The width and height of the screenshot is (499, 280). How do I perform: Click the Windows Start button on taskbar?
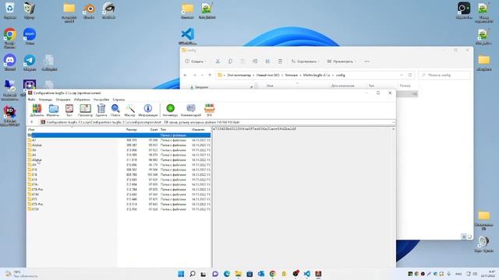click(x=181, y=274)
